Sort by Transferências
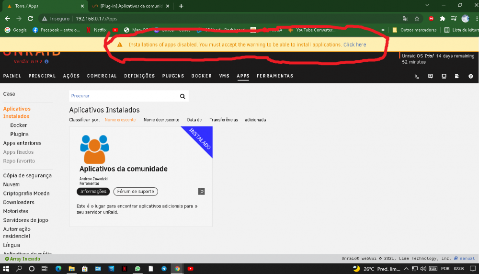The height and width of the screenshot is (274, 479). [x=224, y=120]
